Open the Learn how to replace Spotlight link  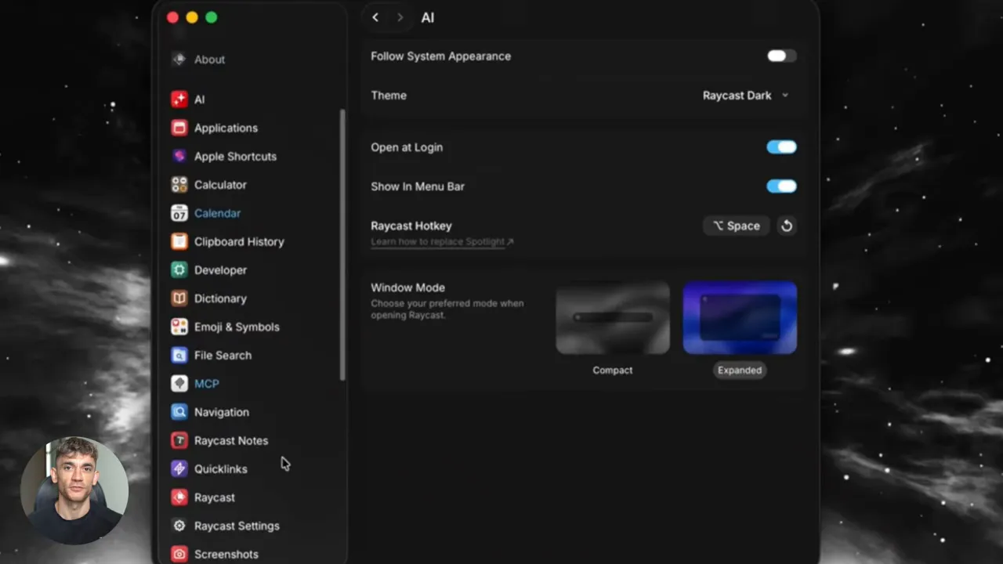442,242
